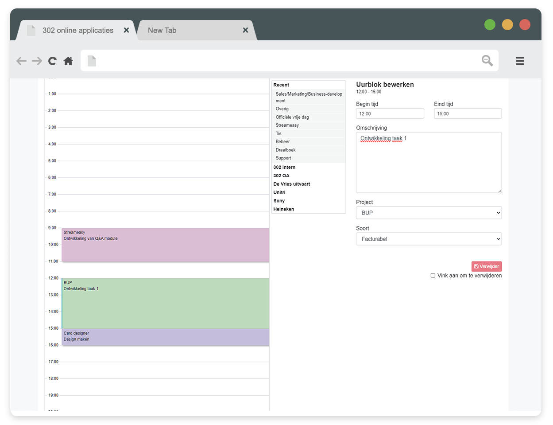Select the purple Card designer block

166,337
